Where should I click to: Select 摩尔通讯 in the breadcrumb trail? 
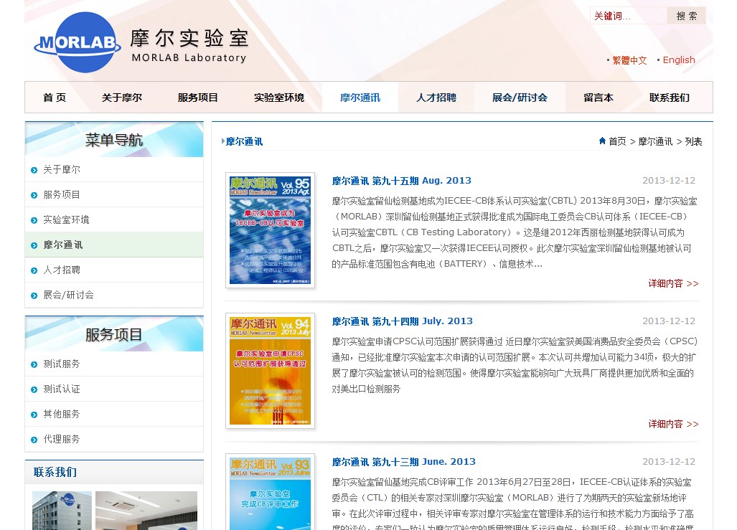(655, 141)
